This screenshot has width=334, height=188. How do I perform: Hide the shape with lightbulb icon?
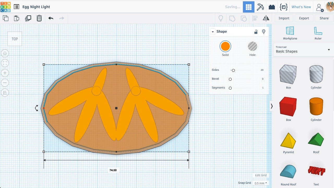click(x=264, y=32)
